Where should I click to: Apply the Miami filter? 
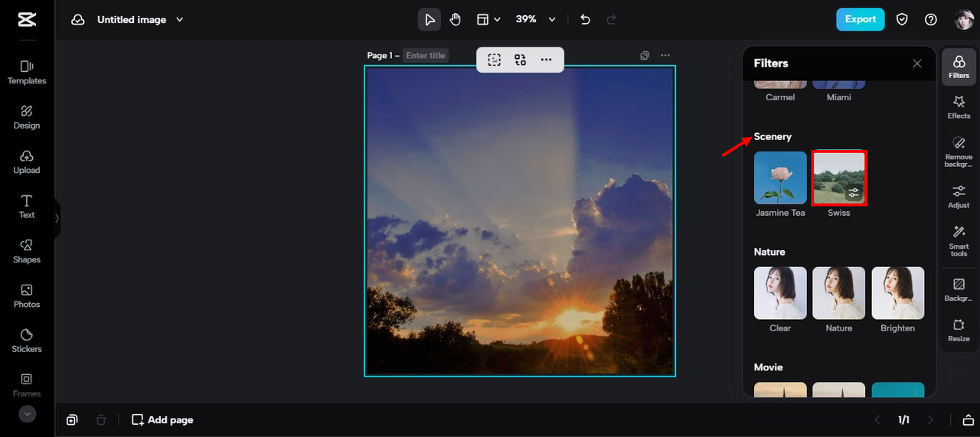[839, 90]
